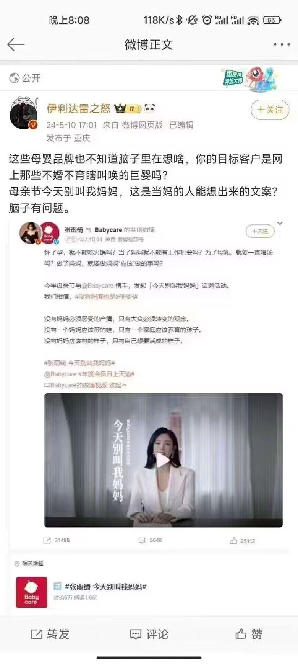Expand the embedded post chevron arrow
This screenshot has height=664, width=298.
click(280, 223)
